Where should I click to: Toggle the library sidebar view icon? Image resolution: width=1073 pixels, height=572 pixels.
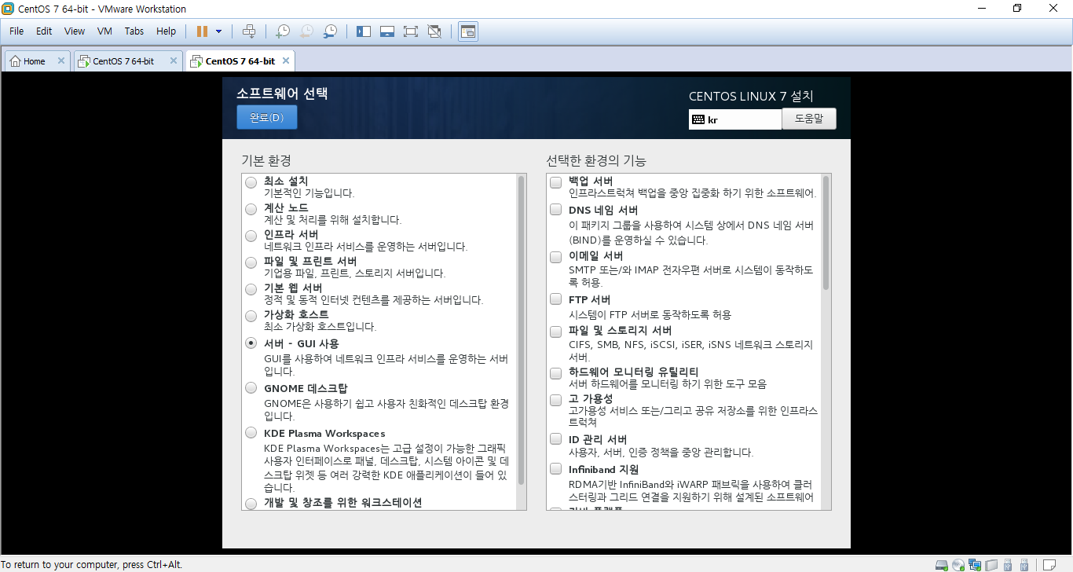363,31
